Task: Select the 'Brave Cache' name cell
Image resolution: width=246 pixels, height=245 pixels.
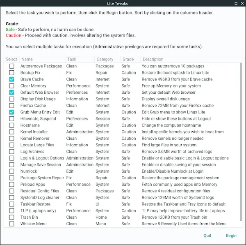Action: point(32,79)
